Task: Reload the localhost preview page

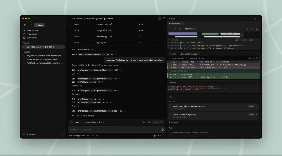Action: (x=180, y=29)
